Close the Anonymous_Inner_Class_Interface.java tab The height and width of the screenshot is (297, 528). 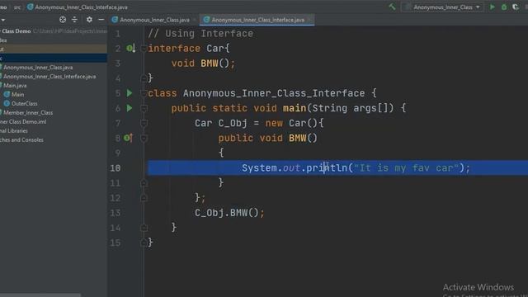[309, 20]
